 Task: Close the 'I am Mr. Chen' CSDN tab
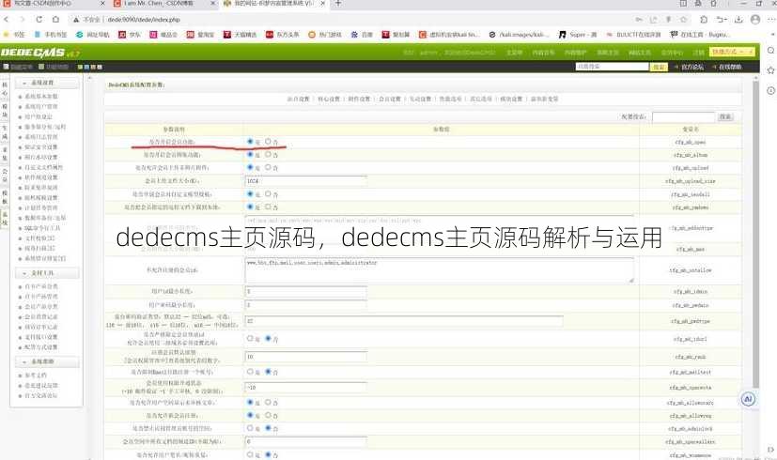(x=213, y=4)
